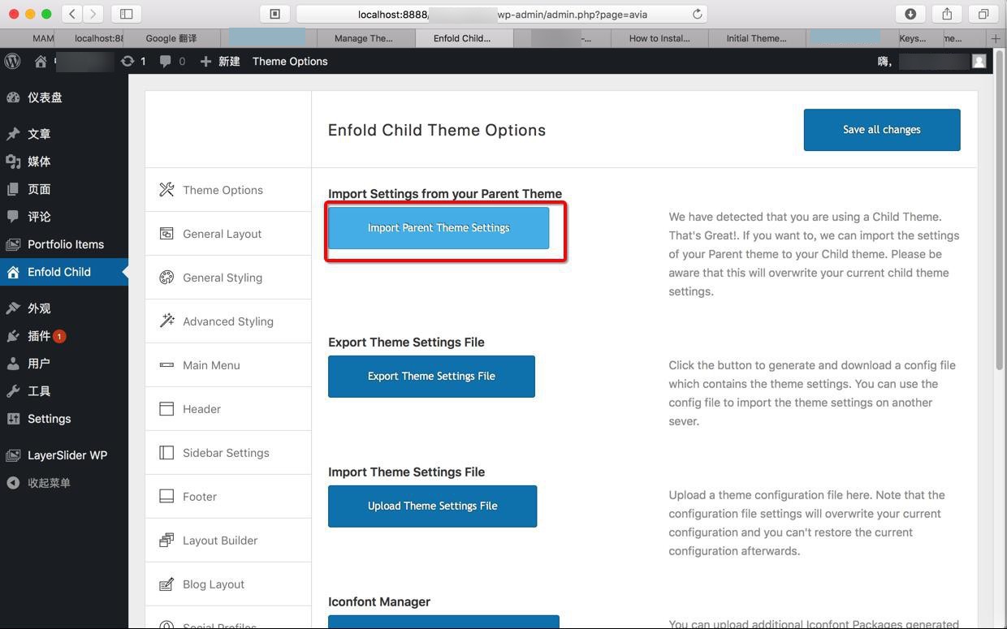This screenshot has height=629, width=1007.
Task: Select Blog Layout settings tab
Action: pos(228,584)
